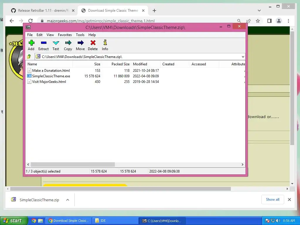Select the SimpleClassicTheme.exe name
300x225 pixels.
[x=51, y=76]
